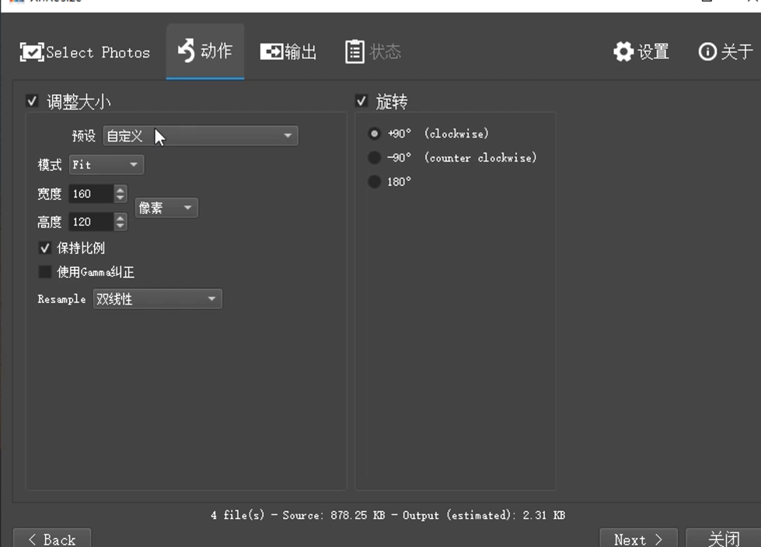Expand the 模式 Fit dropdown
Screen dimensions: 761x547
coord(106,165)
